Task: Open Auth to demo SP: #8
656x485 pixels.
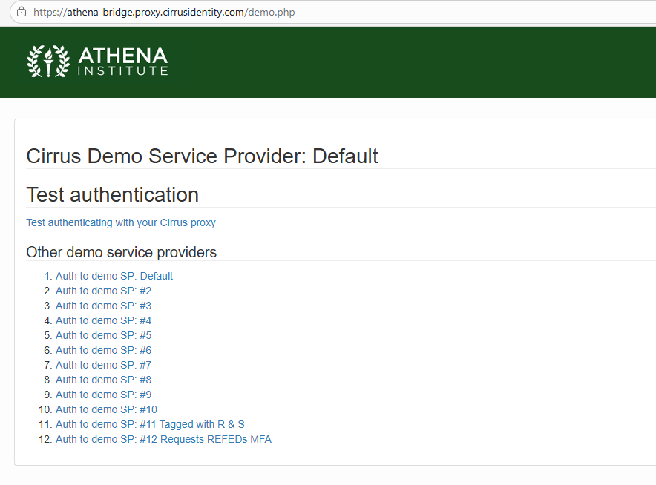Action: point(103,380)
